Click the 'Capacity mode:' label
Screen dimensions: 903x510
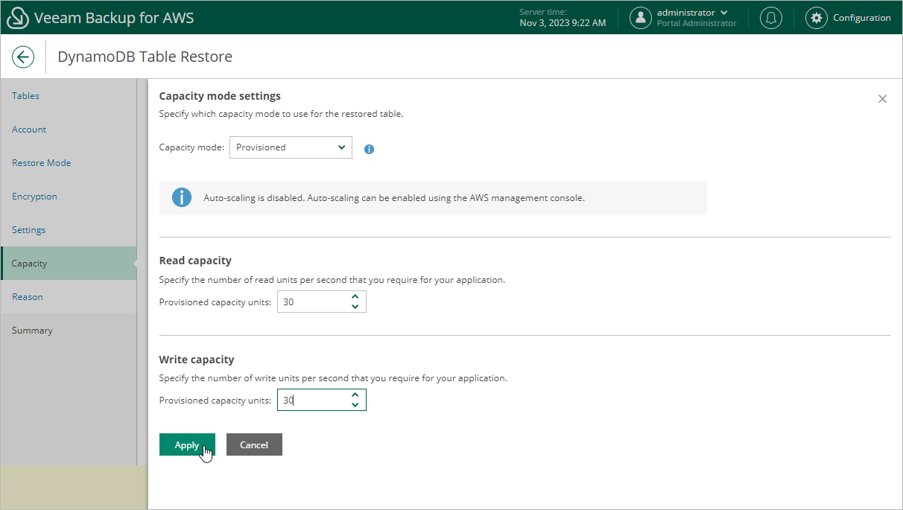191,147
